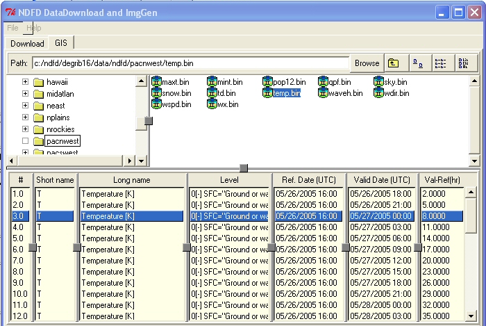Select the 29.0000 Val-Ref value
Viewport: 486px width, 326px height.
pos(442,294)
